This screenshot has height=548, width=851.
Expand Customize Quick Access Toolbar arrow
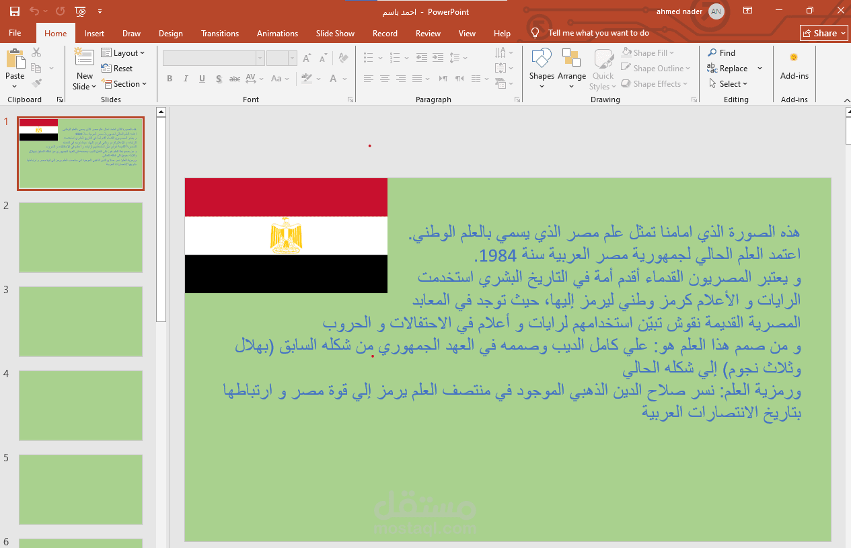coord(100,11)
